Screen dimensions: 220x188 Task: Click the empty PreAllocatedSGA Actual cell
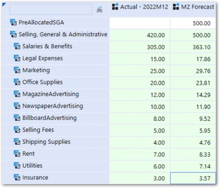click(x=140, y=23)
